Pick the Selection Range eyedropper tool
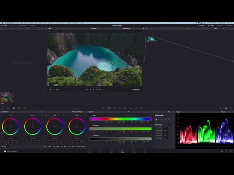Image resolution: width=234 pixels, height=175 pixels. 156,120
